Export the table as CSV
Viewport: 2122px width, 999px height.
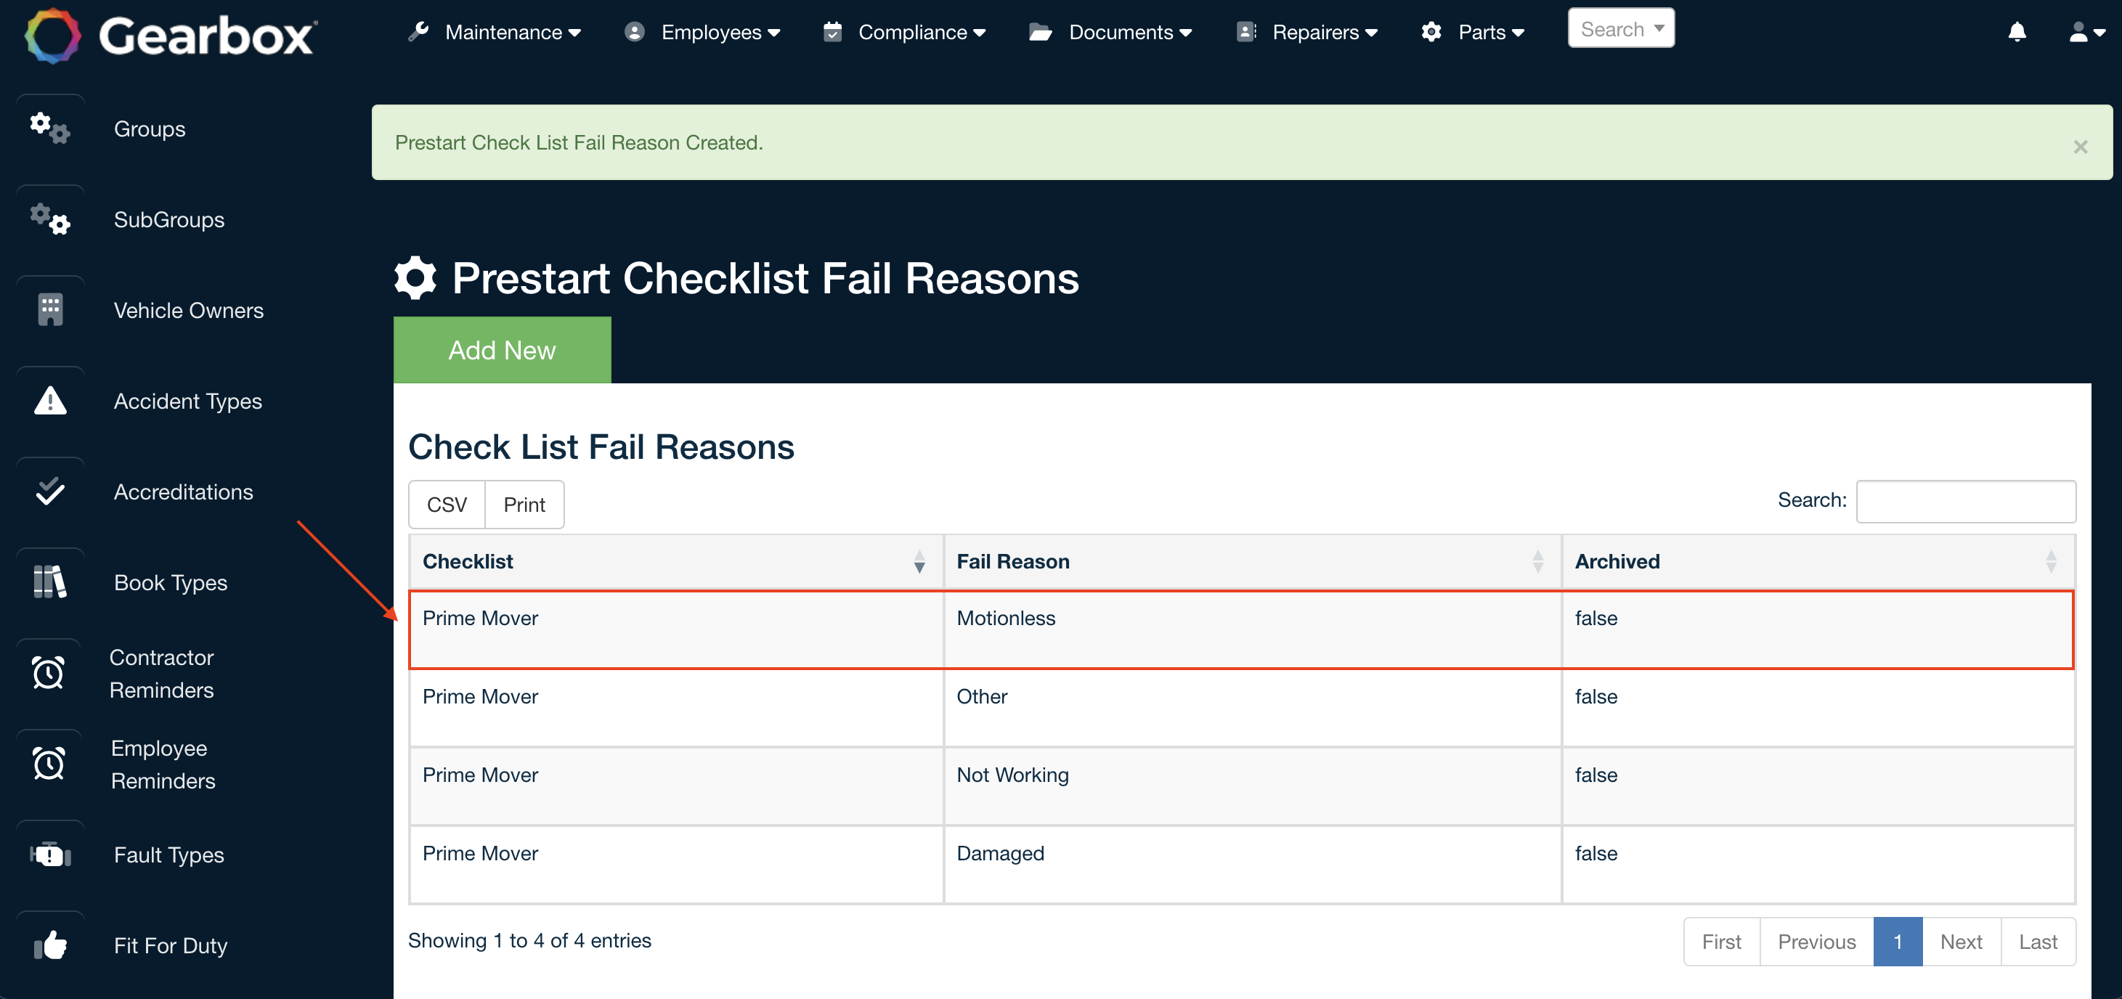[x=447, y=504]
